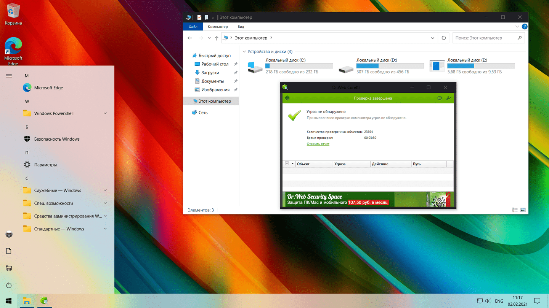Click the Dr.Web back arrow icon
549x308 pixels.
pyautogui.click(x=287, y=98)
